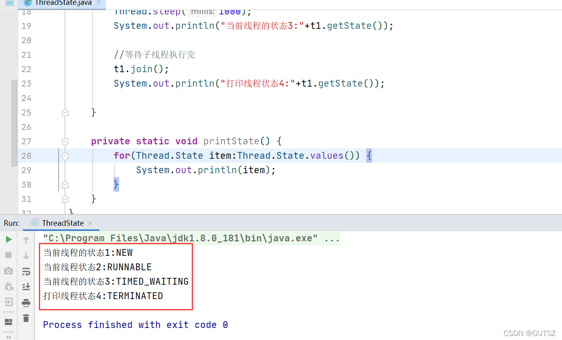562x340 pixels.
Task: Click the layout restore icon in Run panel
Action: tap(8, 322)
